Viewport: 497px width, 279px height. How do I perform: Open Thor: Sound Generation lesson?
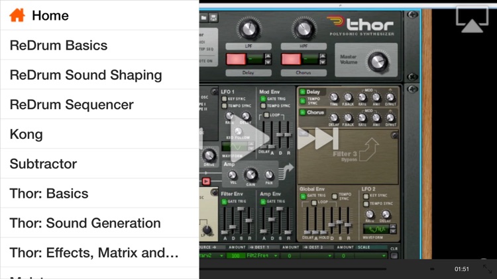pos(99,223)
